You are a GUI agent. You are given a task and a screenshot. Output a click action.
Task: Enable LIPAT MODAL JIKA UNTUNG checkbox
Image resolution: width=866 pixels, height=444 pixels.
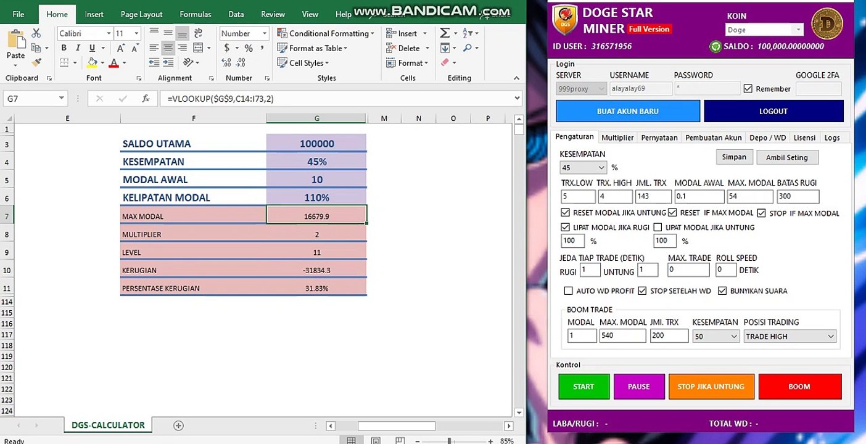point(658,228)
